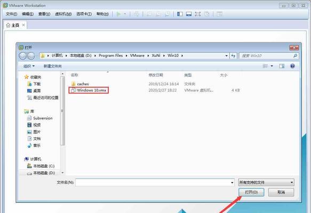Click VMware in the breadcrumb path
This screenshot has width=311, height=213.
[137, 55]
